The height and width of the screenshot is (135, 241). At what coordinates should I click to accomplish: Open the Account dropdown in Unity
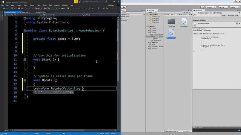[211, 7]
